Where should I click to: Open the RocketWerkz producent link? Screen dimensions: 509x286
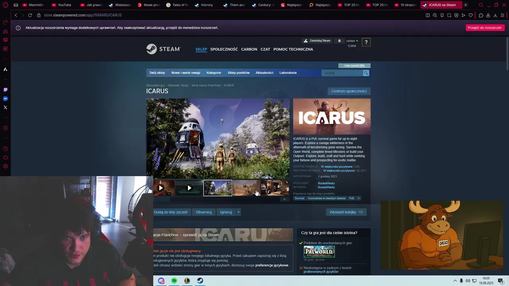coord(326,183)
